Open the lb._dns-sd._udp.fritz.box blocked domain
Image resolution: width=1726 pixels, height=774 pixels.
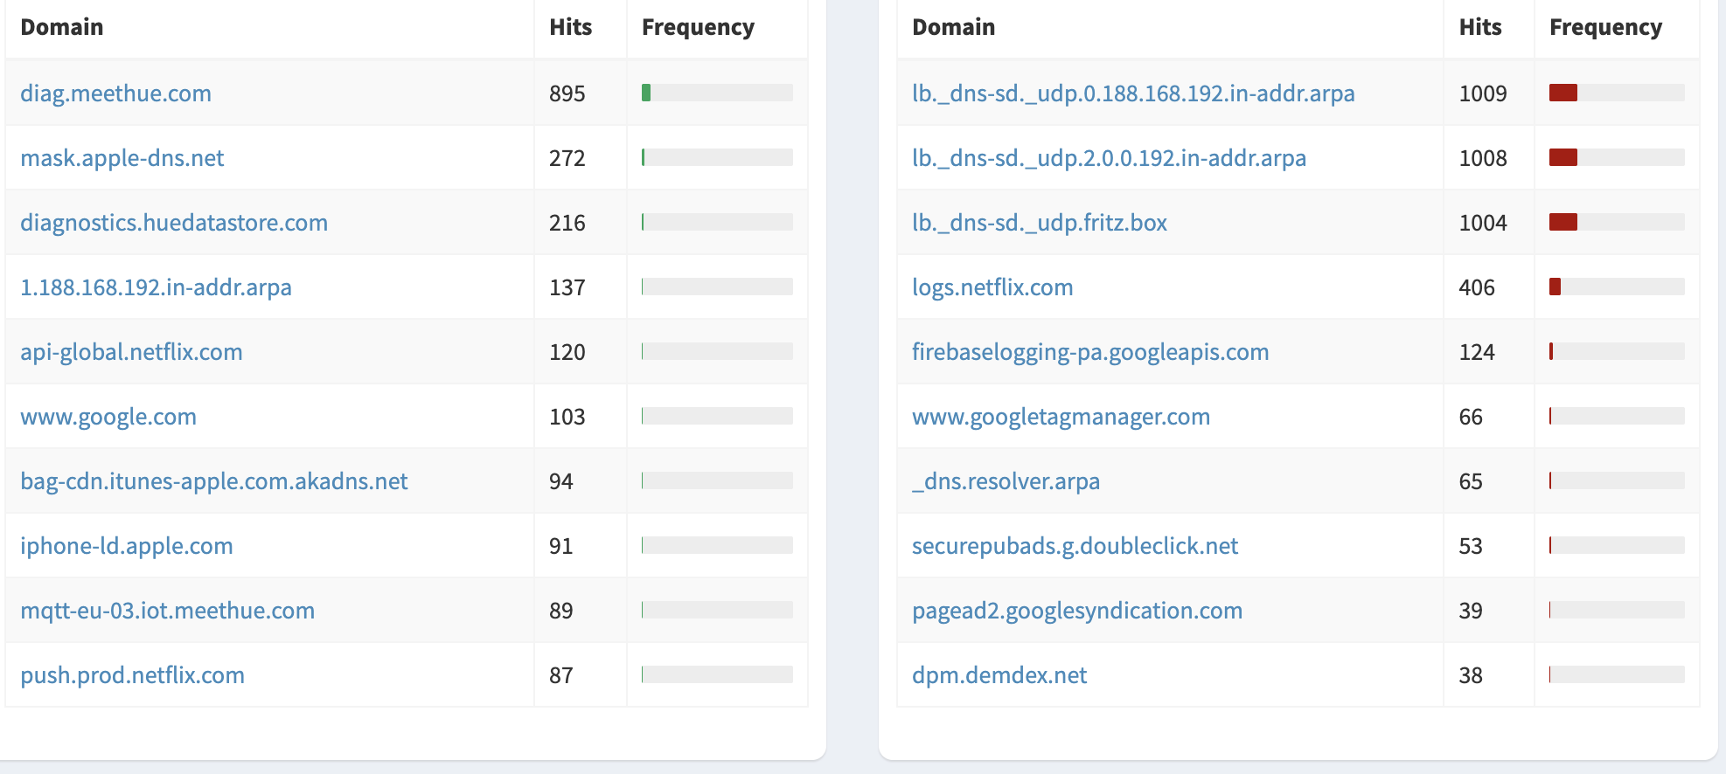pos(1039,223)
